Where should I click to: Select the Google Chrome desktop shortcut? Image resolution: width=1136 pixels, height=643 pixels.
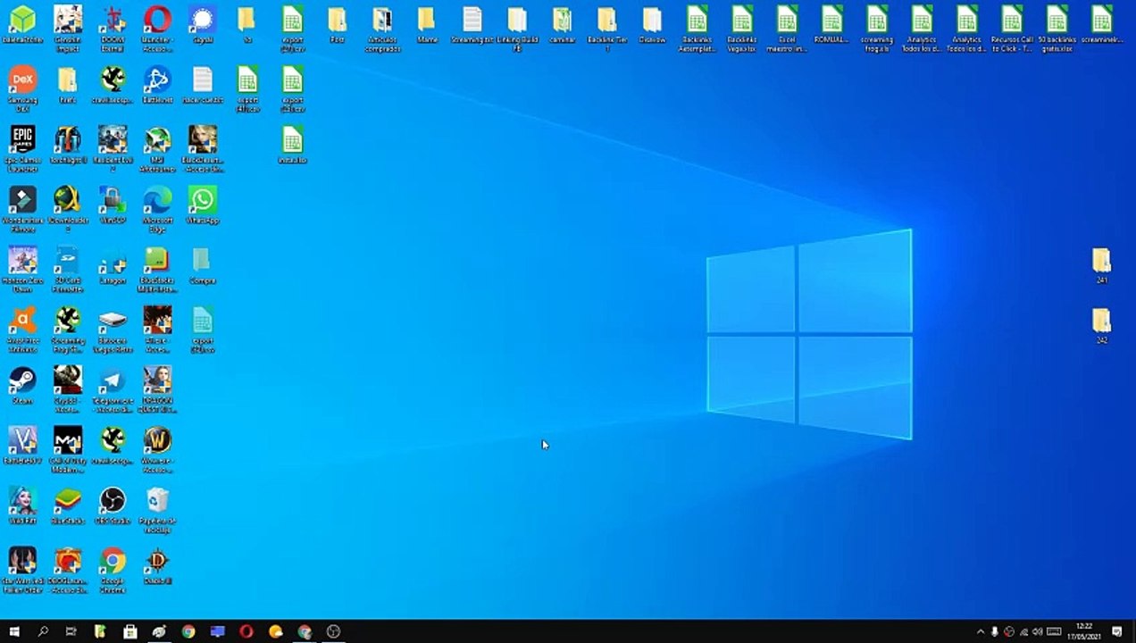(x=113, y=569)
